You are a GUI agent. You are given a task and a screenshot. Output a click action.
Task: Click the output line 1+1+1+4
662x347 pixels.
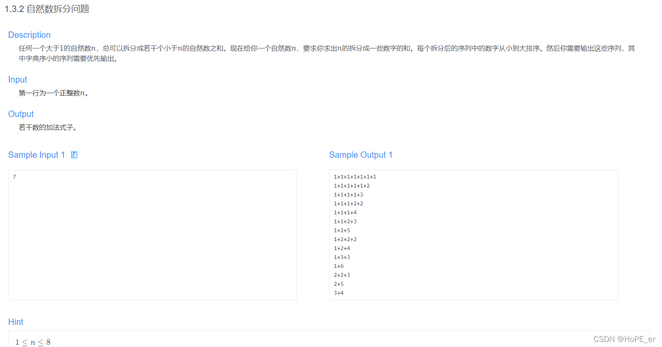click(x=345, y=213)
